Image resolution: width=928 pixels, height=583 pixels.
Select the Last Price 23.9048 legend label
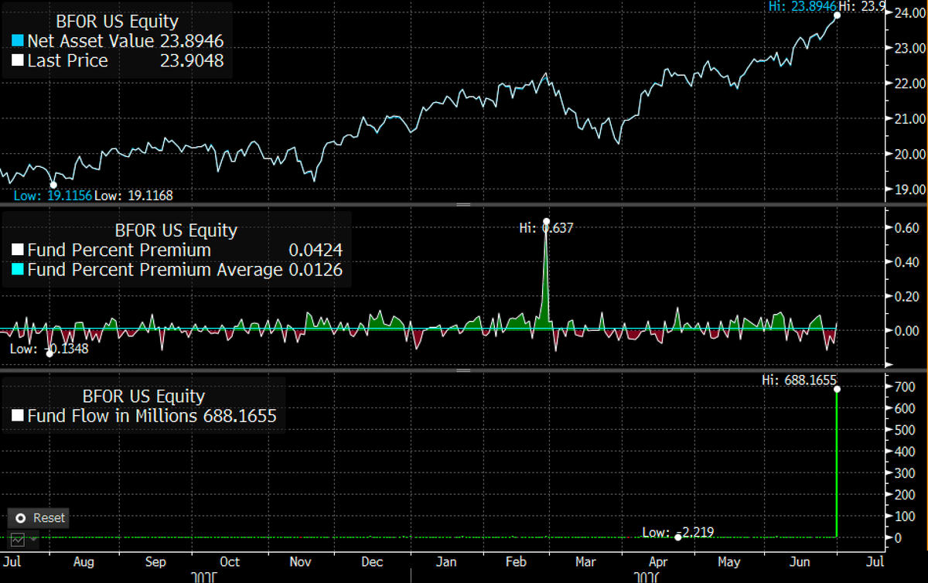[125, 60]
